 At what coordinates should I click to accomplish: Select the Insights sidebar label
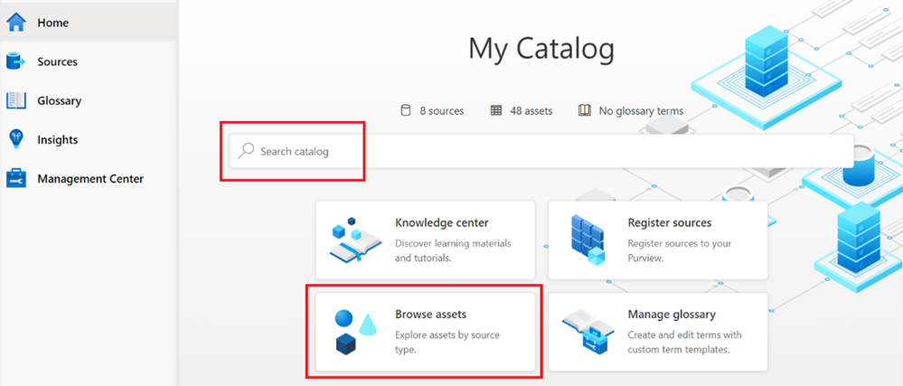57,140
